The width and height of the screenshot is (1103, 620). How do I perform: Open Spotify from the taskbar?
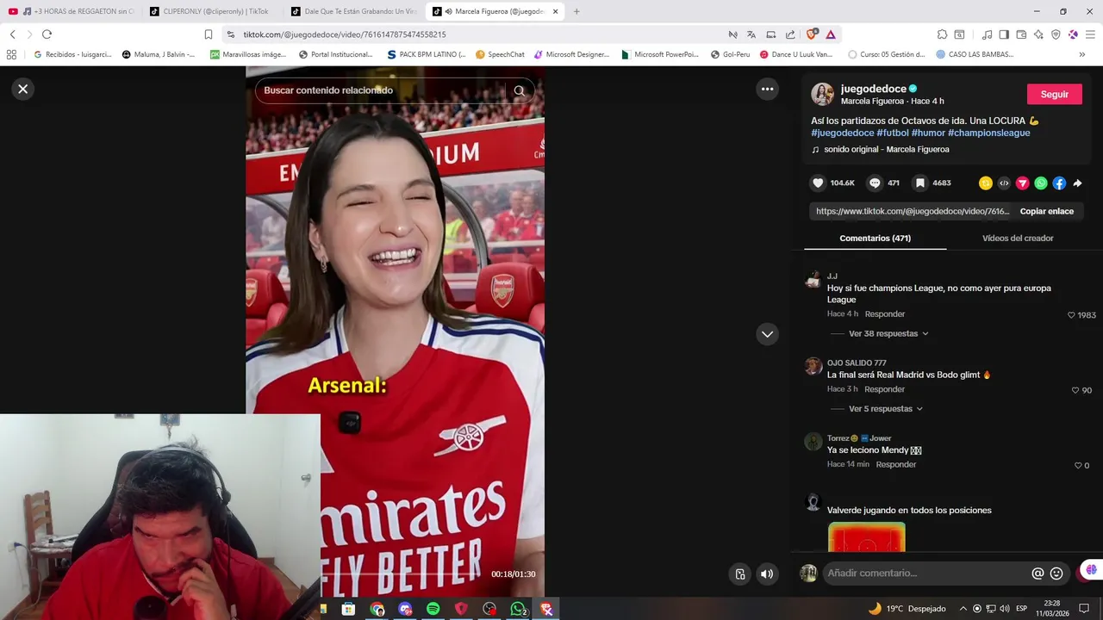click(x=433, y=609)
